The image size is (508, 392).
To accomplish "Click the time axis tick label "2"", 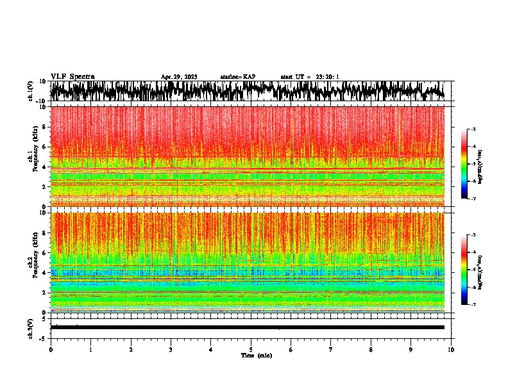I will [x=131, y=350].
